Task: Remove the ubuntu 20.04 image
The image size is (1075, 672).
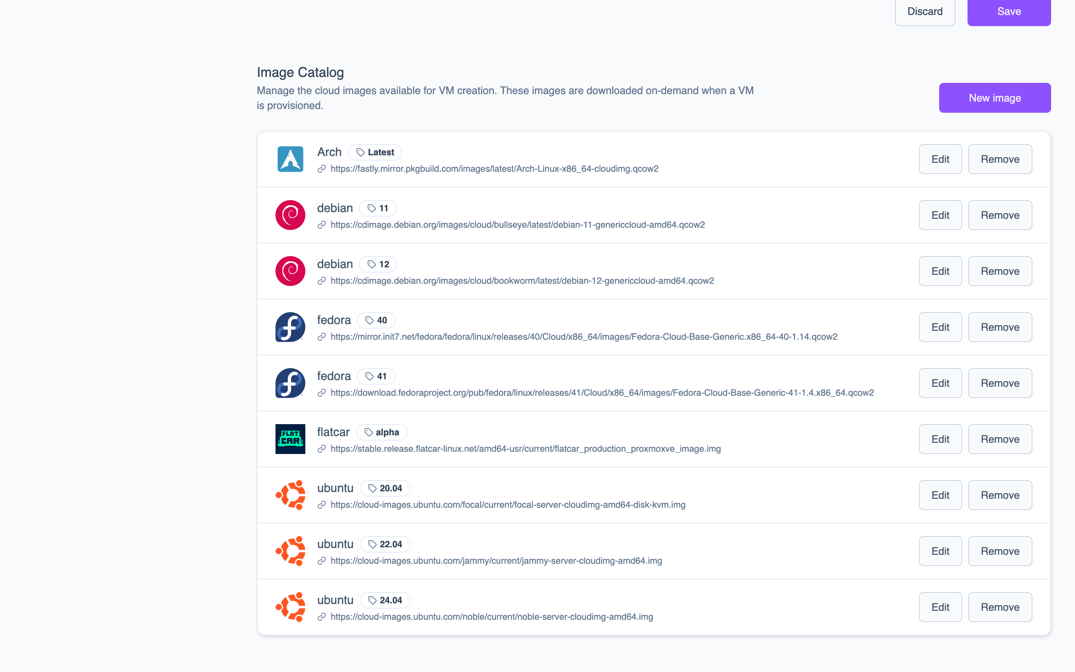Action: [x=1000, y=495]
